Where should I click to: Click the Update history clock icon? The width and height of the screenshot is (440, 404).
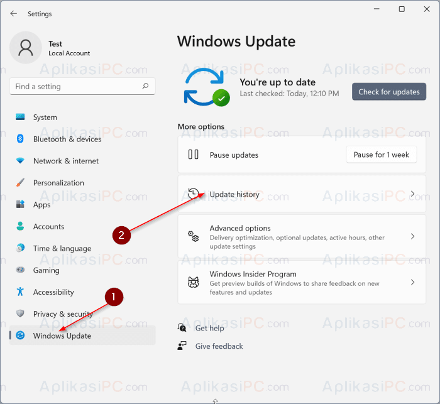[x=193, y=194]
